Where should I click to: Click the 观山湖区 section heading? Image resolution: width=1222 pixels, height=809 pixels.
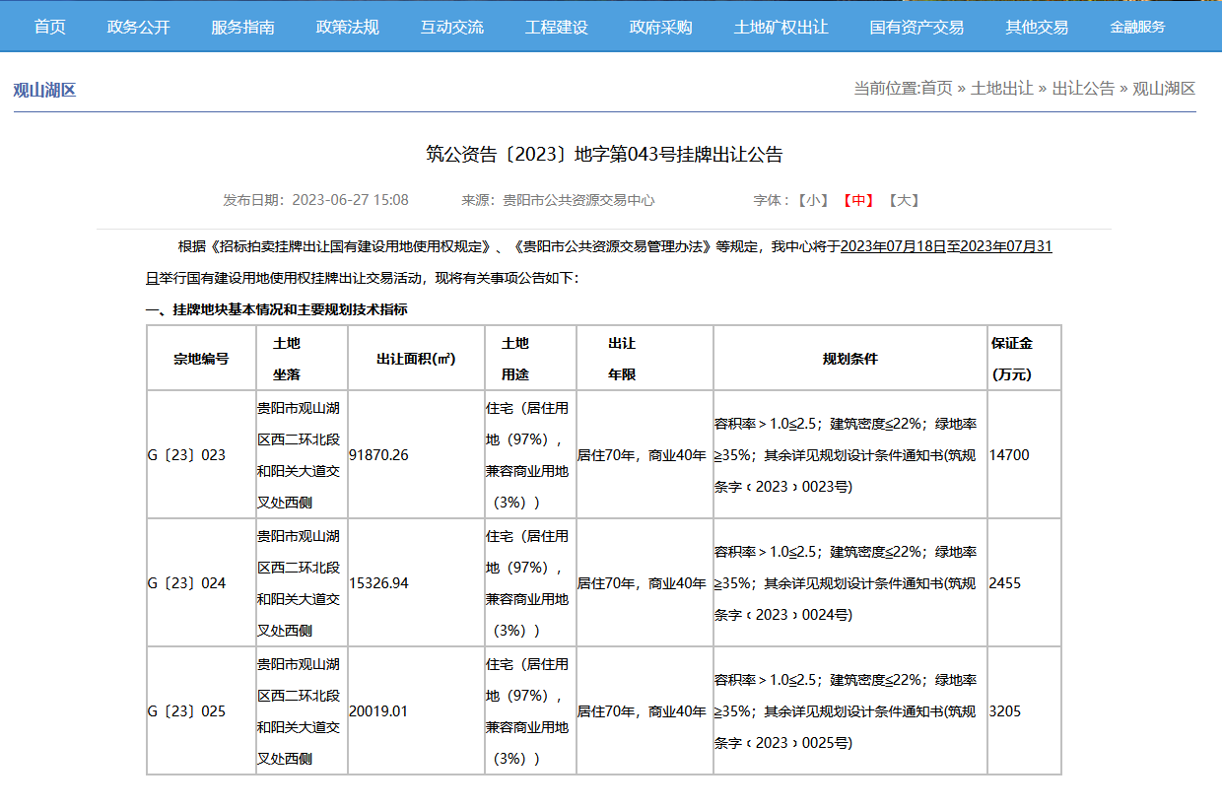(x=44, y=91)
